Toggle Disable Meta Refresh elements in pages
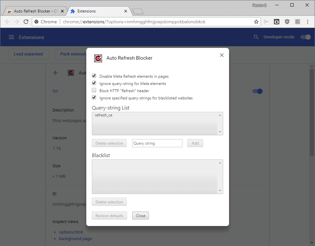This screenshot has height=246, width=315. 94,76
